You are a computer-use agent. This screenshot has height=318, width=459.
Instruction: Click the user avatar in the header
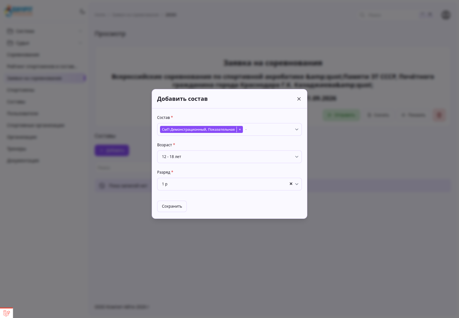(446, 15)
